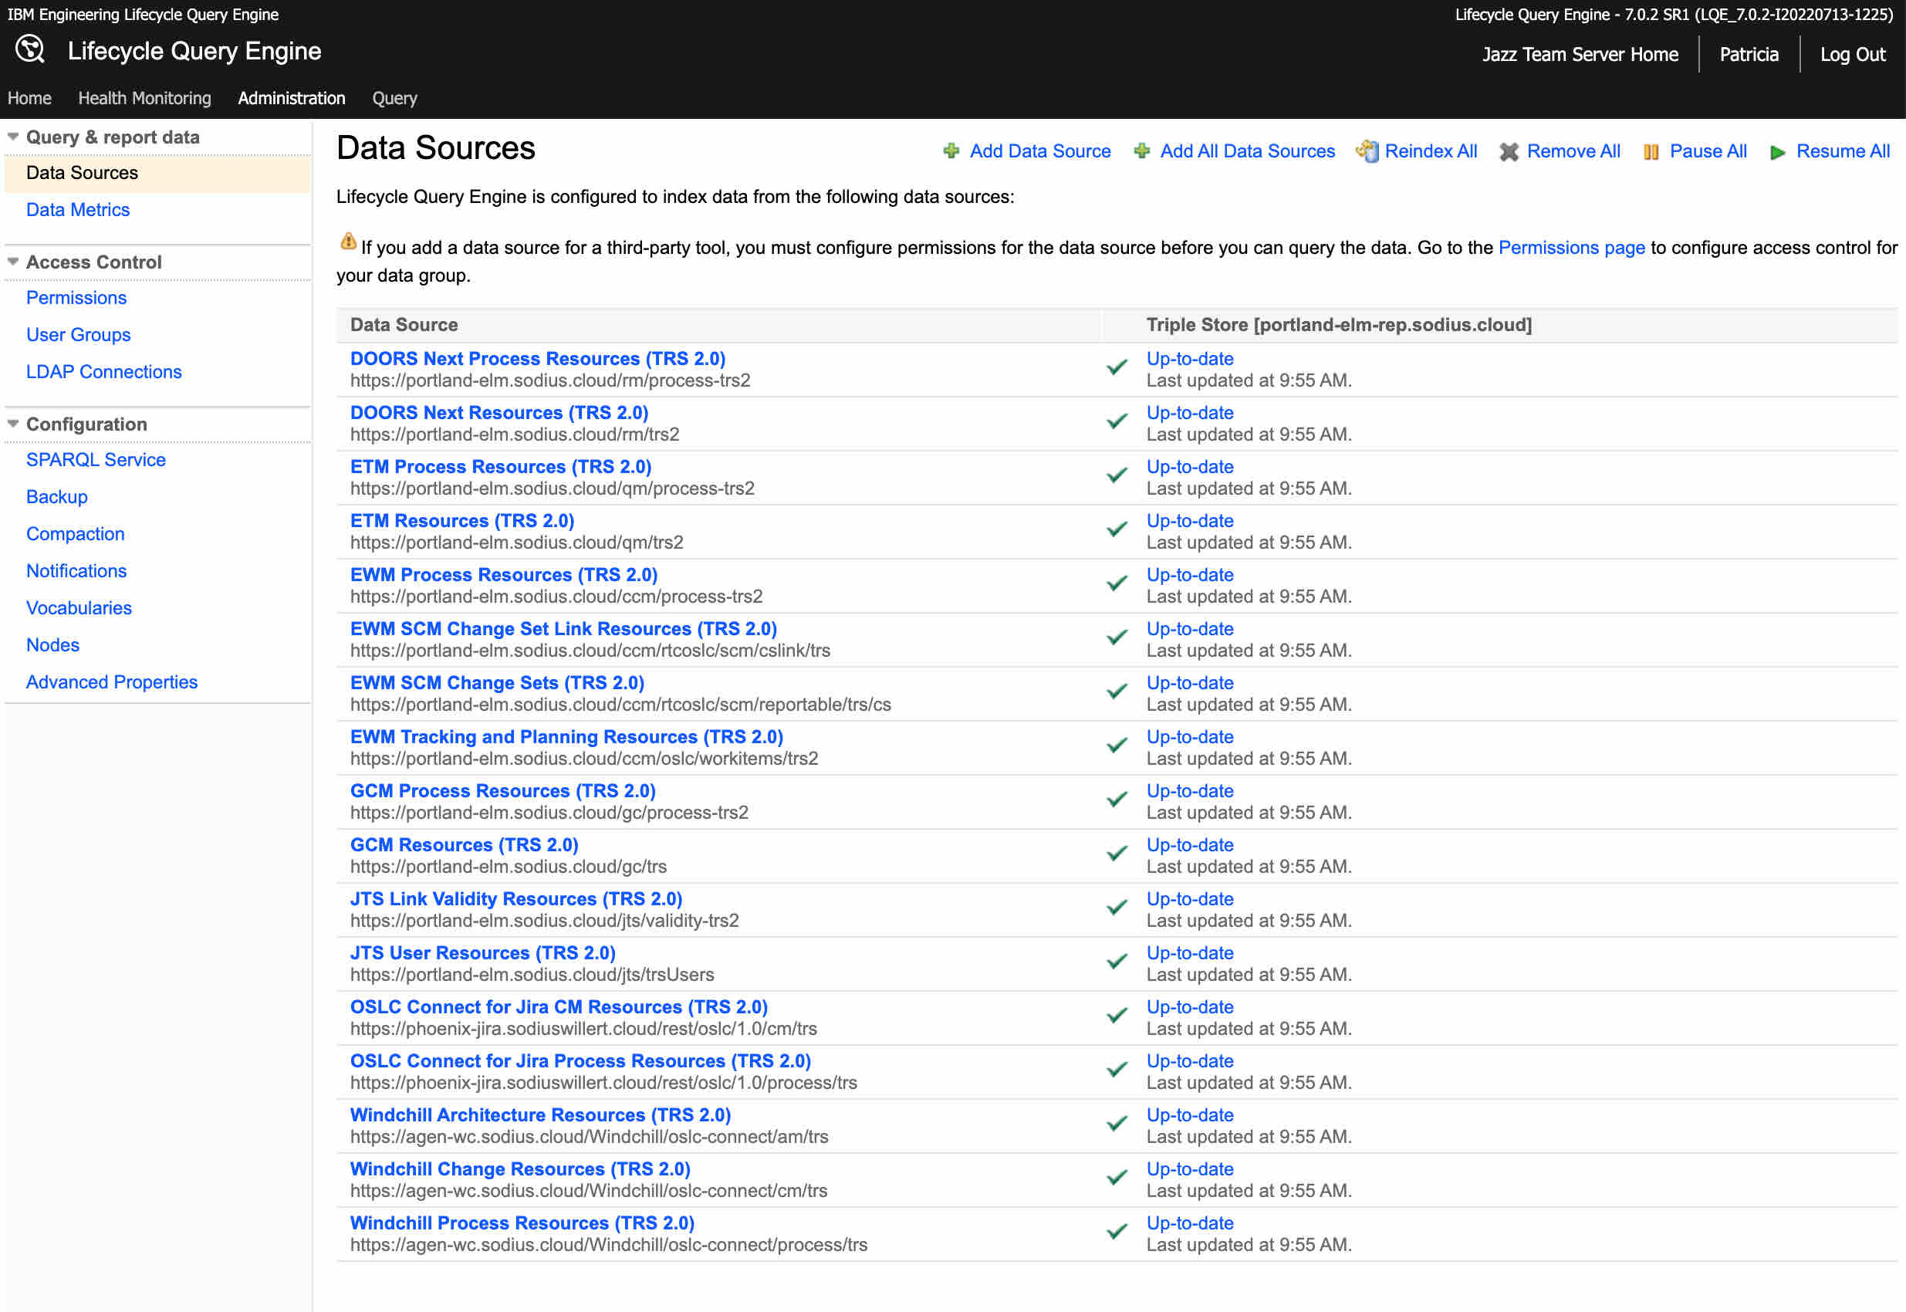Click the Remove All cross icon

tap(1508, 152)
